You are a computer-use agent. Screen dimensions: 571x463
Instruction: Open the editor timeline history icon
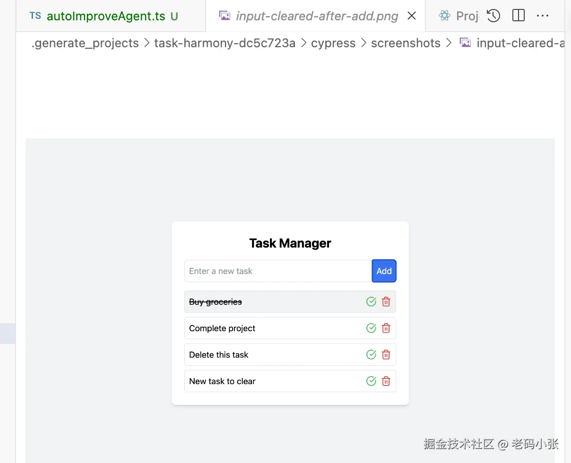(x=493, y=16)
